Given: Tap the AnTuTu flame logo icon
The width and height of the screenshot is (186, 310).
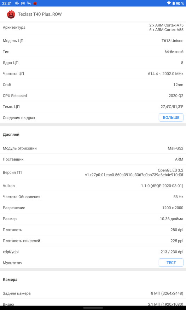Looking at the screenshot, I should coord(11,14).
